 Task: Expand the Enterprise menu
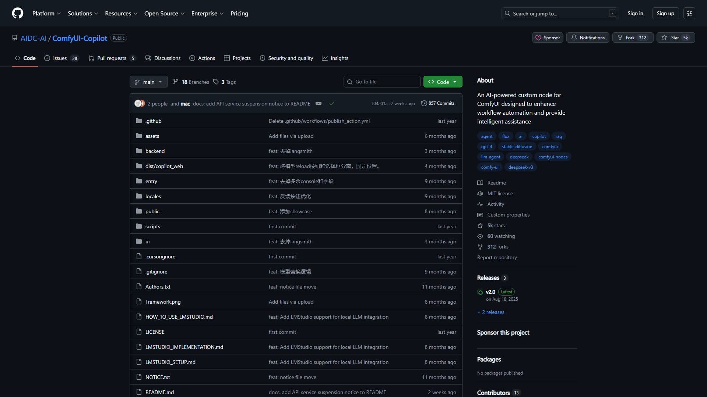(x=207, y=13)
